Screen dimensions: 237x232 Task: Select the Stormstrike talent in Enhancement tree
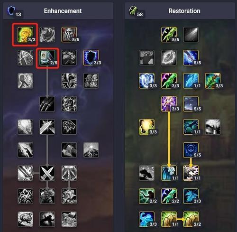(x=47, y=127)
